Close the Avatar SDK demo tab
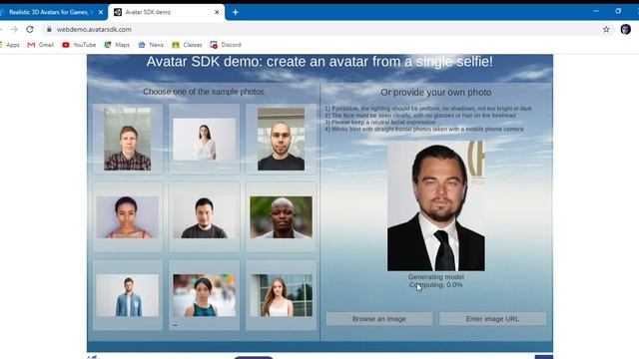 (217, 12)
